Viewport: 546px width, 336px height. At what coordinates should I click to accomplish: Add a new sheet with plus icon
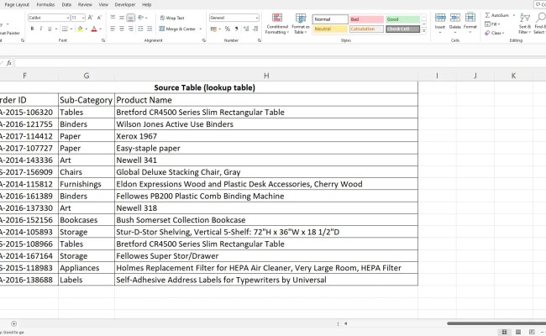[13, 323]
